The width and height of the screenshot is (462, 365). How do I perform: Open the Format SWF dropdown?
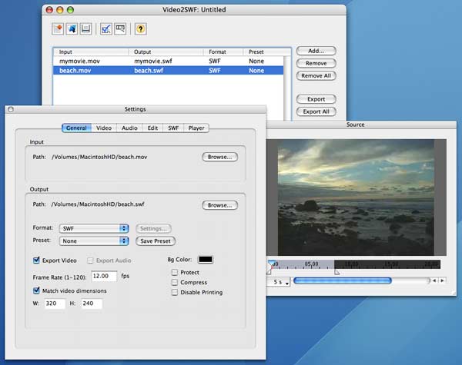[94, 228]
